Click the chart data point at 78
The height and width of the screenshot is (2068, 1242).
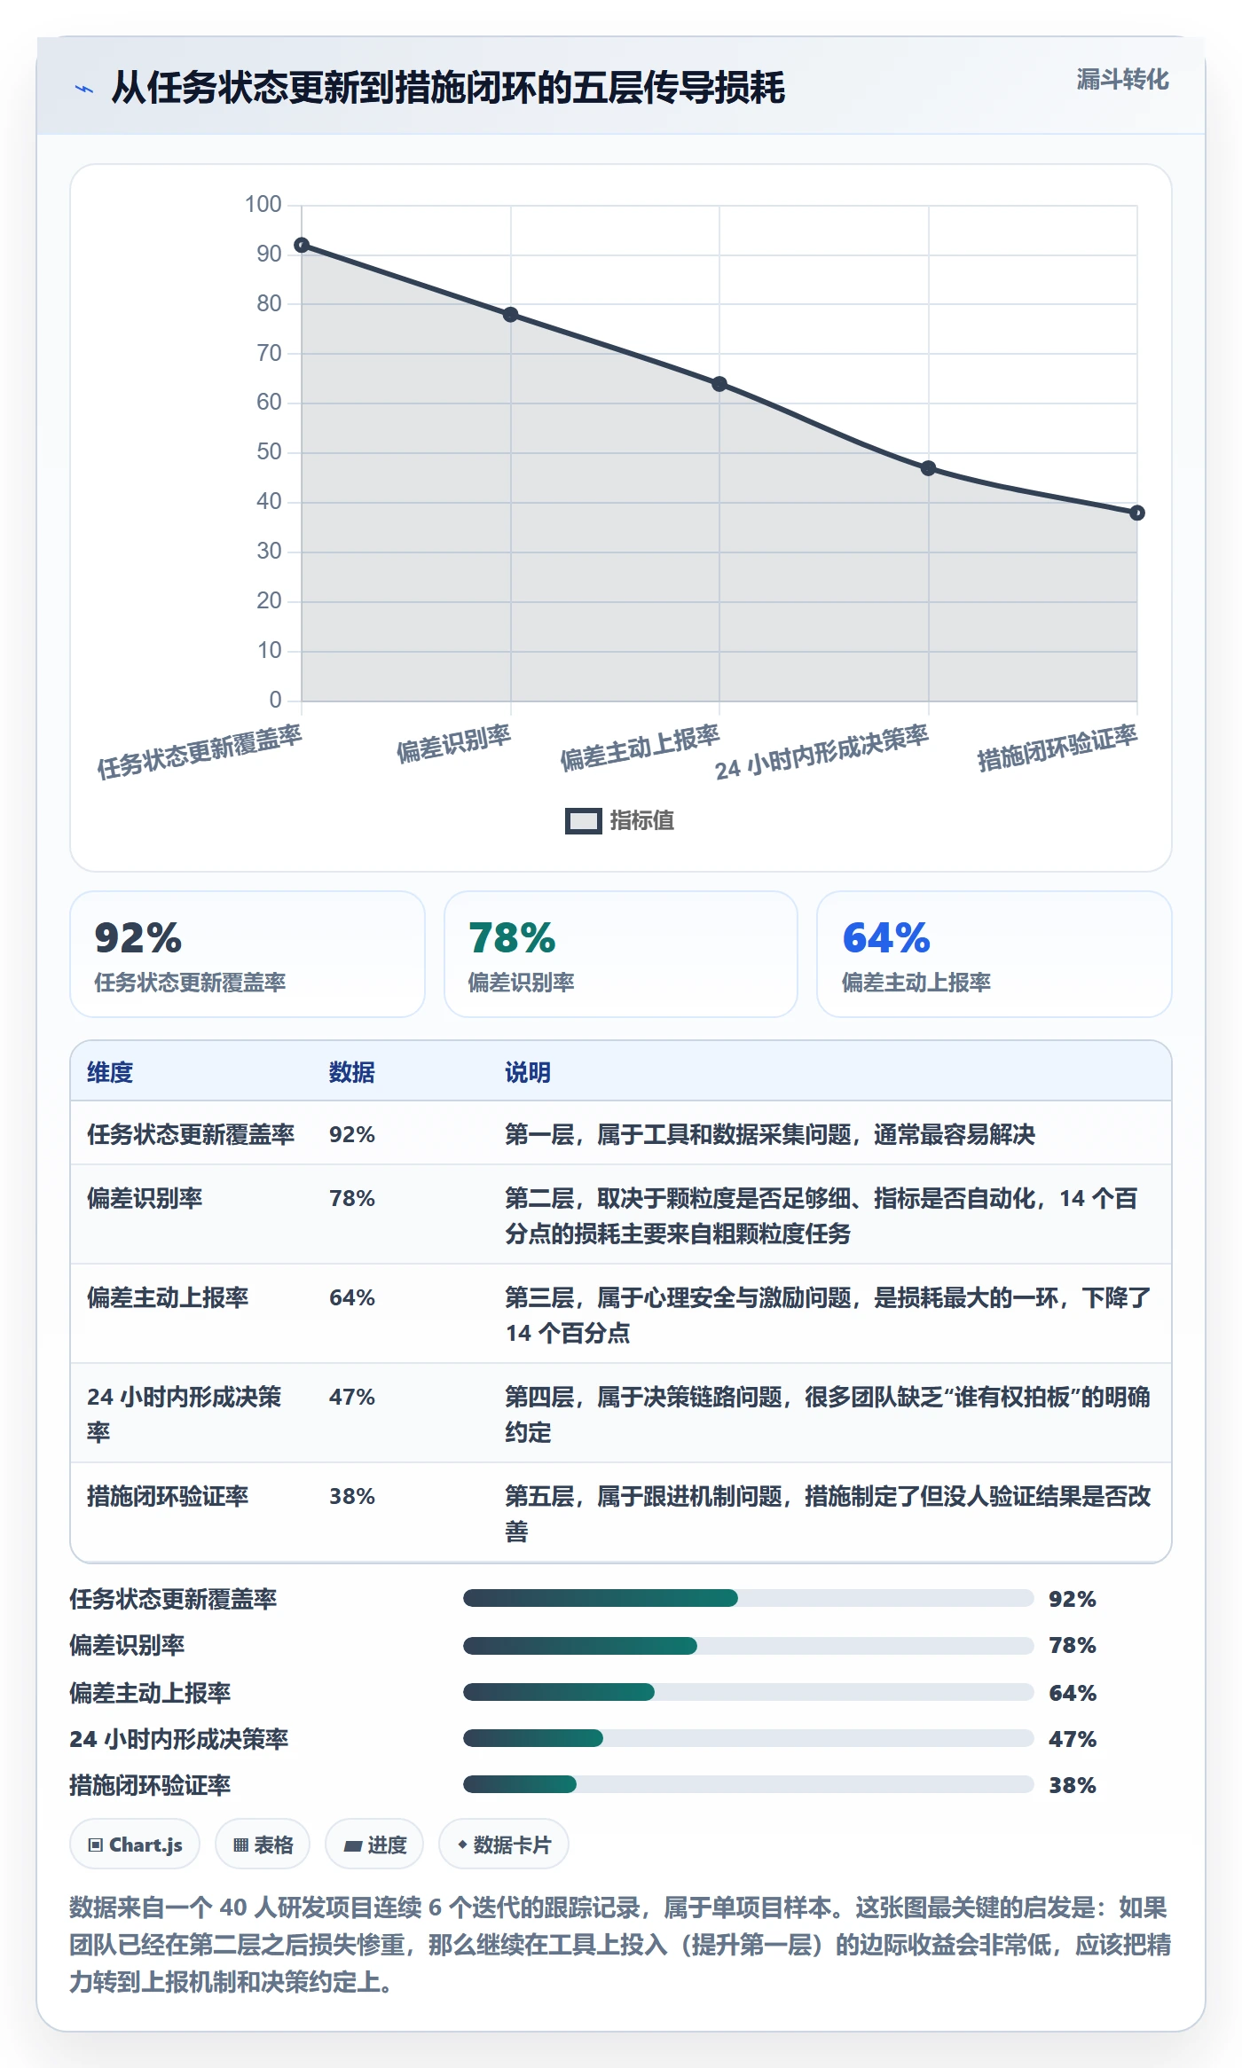(511, 315)
